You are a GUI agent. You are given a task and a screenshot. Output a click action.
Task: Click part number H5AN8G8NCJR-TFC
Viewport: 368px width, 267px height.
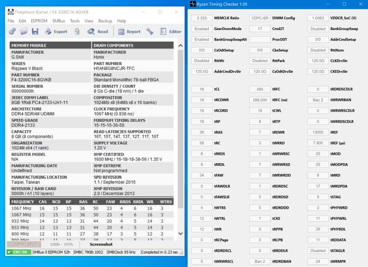[x=114, y=69]
